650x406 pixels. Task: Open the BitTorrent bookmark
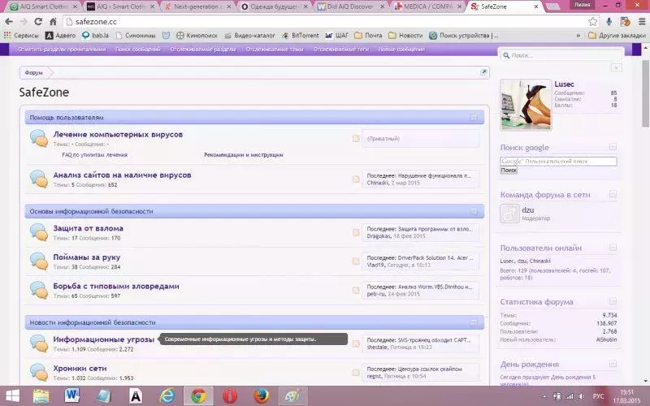301,36
